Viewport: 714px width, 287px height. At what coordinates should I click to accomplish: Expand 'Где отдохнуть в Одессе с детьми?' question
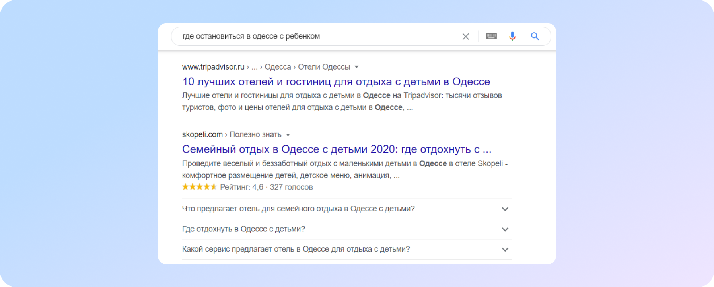[346, 229]
